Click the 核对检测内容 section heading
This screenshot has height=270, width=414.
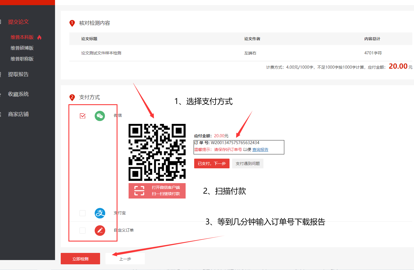(x=95, y=23)
